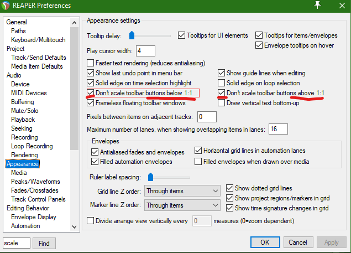Select Paths in the preferences tree
This screenshot has height=253, width=351.
tap(18, 31)
